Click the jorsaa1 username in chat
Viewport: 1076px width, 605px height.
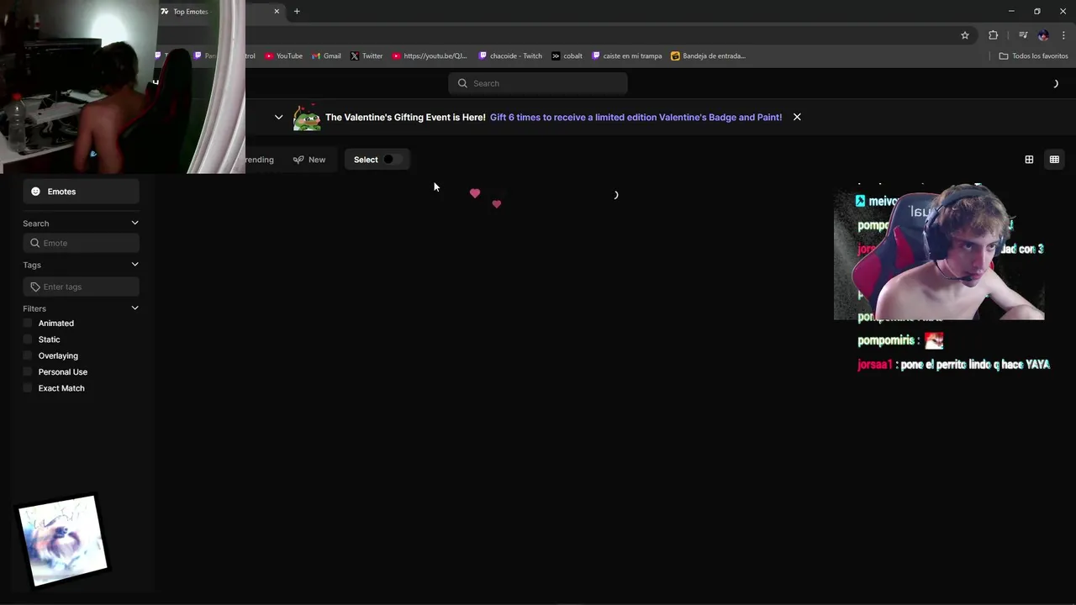point(874,365)
